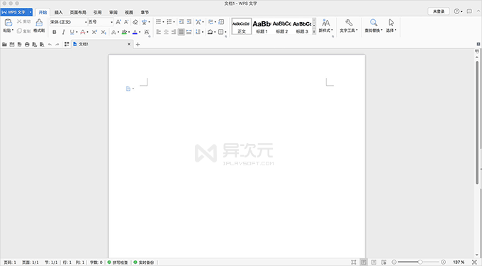This screenshot has height=266, width=482.
Task: Decrease font size
Action: coord(126,22)
